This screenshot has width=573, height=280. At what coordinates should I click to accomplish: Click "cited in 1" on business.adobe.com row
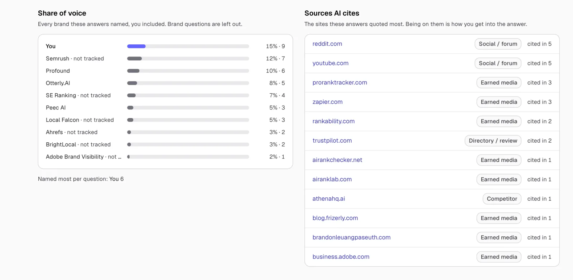(x=539, y=256)
